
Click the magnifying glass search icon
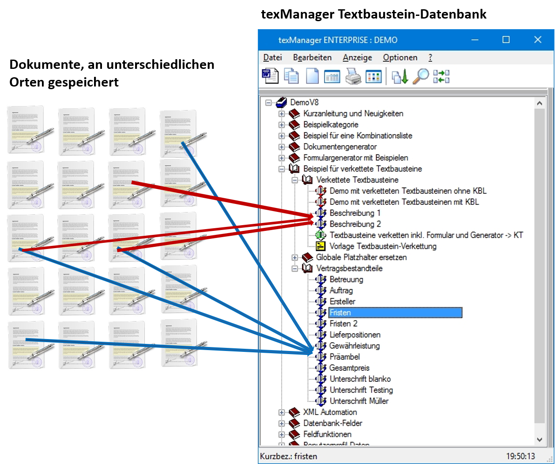pyautogui.click(x=421, y=76)
